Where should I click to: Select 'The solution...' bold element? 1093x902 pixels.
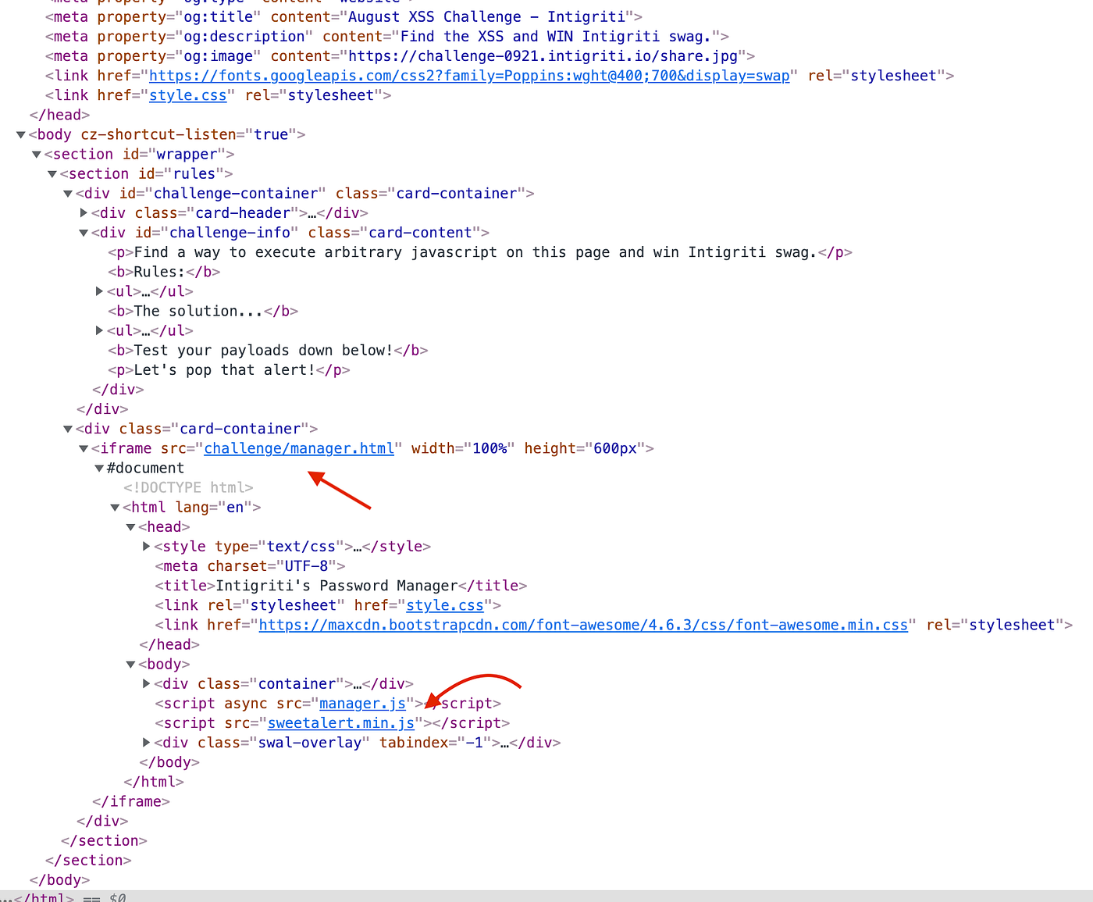(x=203, y=311)
